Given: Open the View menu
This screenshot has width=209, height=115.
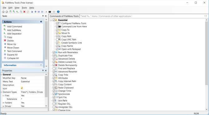Looking at the screenshot, I should (x=17, y=8).
